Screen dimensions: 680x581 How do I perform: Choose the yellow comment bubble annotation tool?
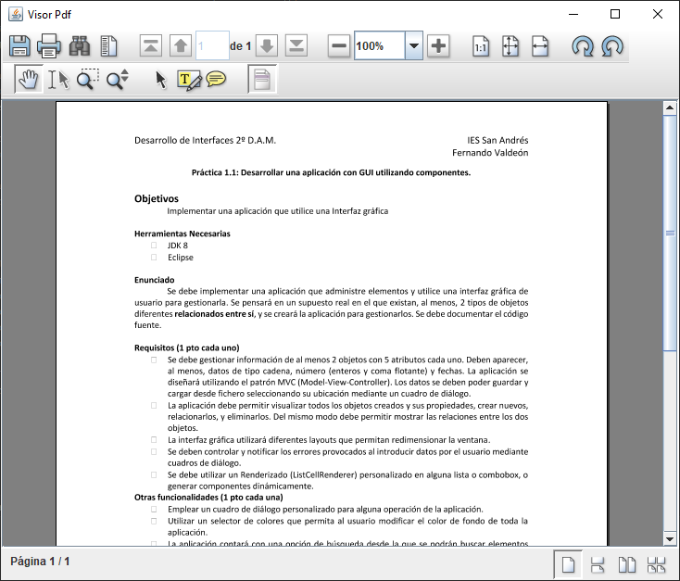(216, 80)
